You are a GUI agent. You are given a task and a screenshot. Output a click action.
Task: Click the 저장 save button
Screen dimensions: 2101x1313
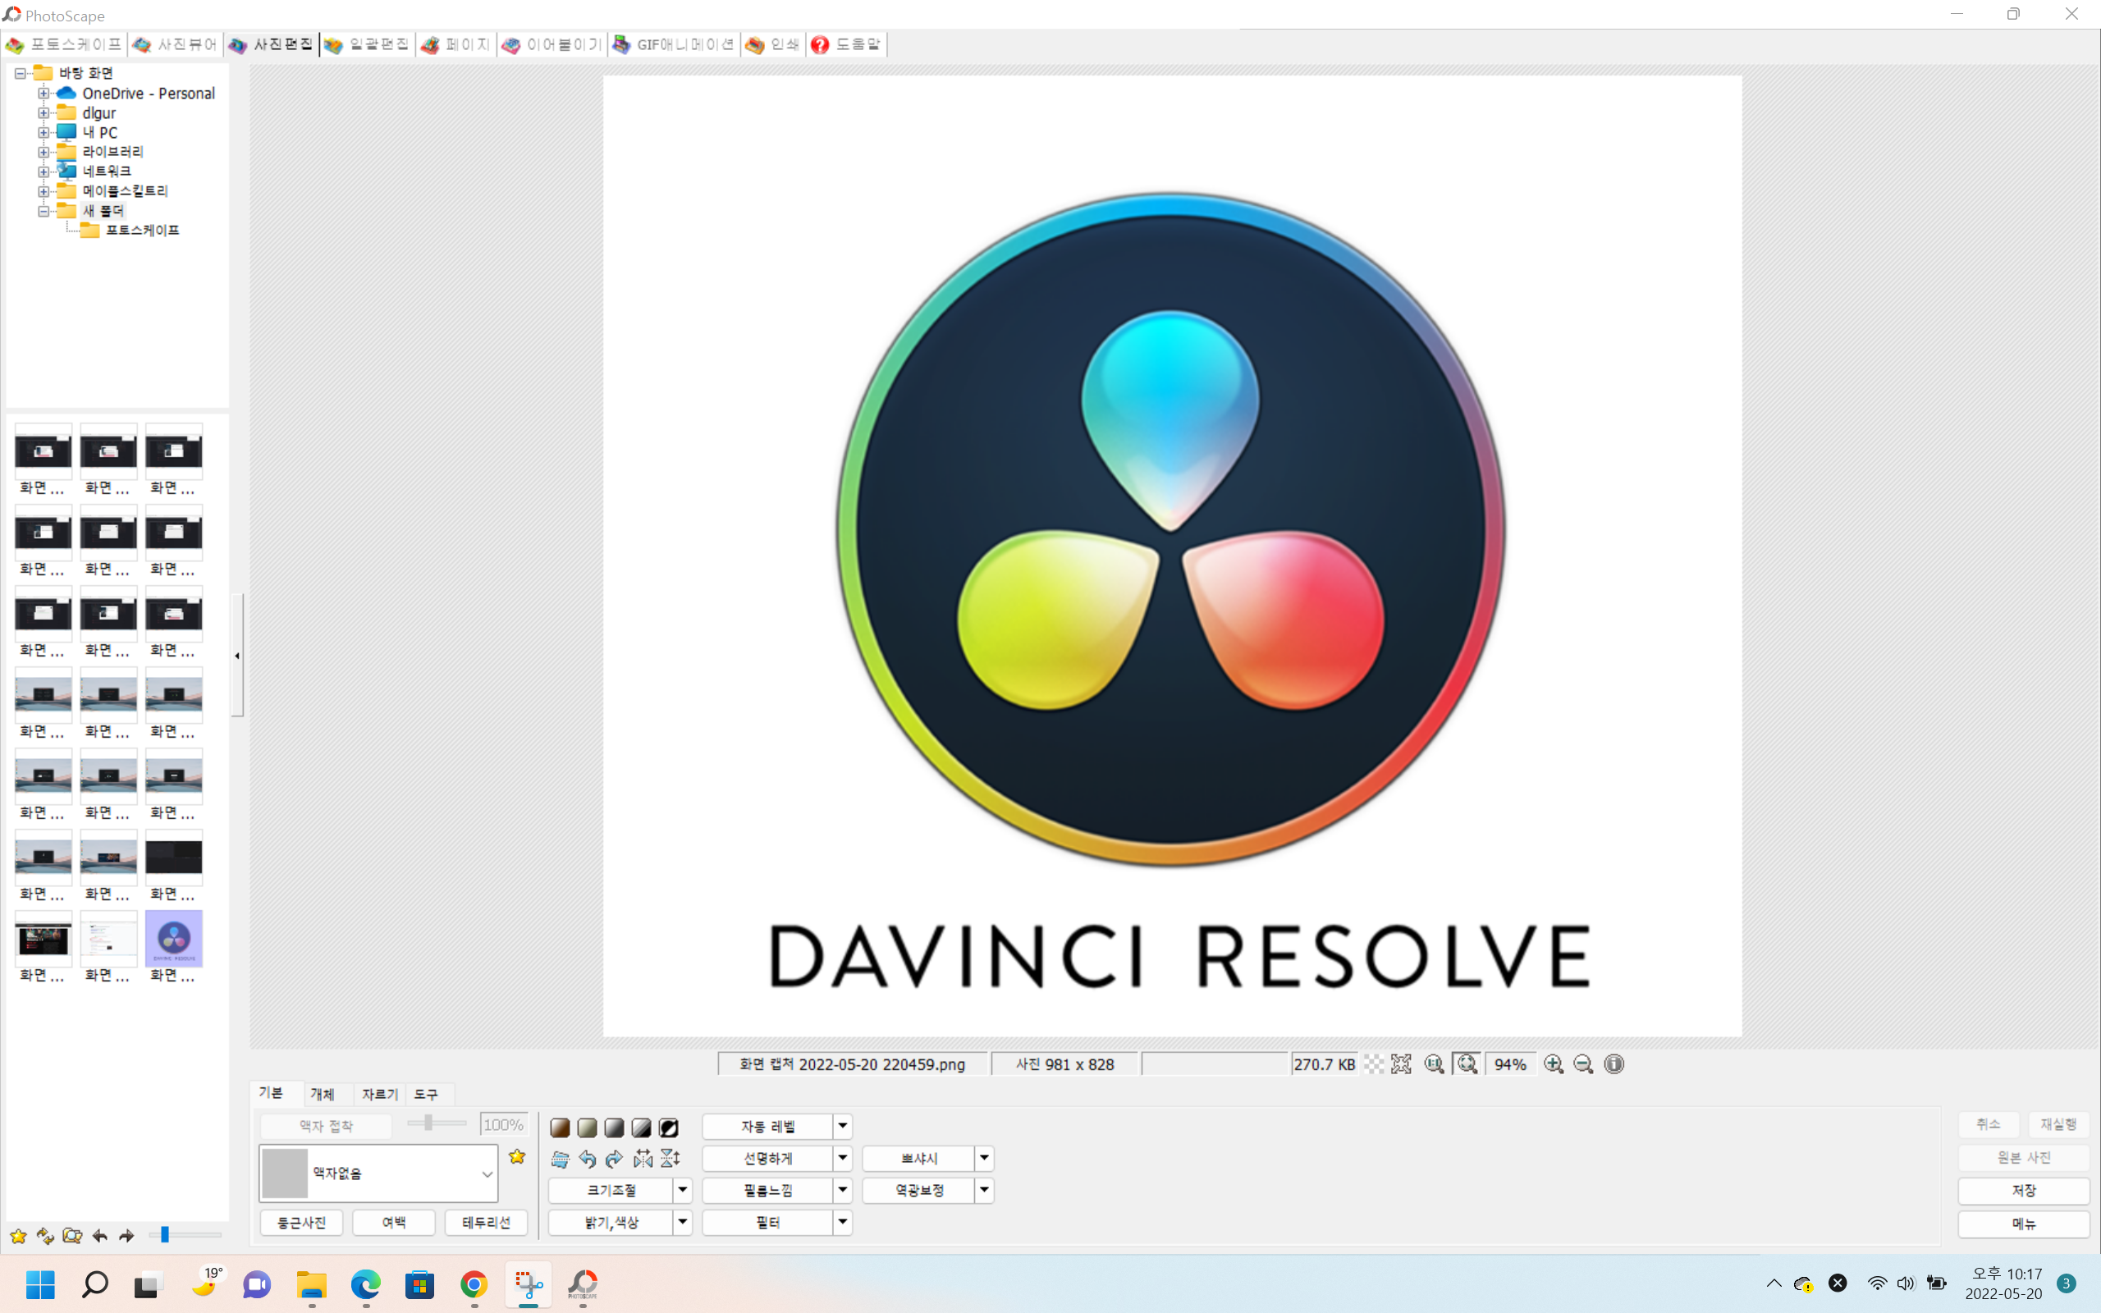[2024, 1191]
